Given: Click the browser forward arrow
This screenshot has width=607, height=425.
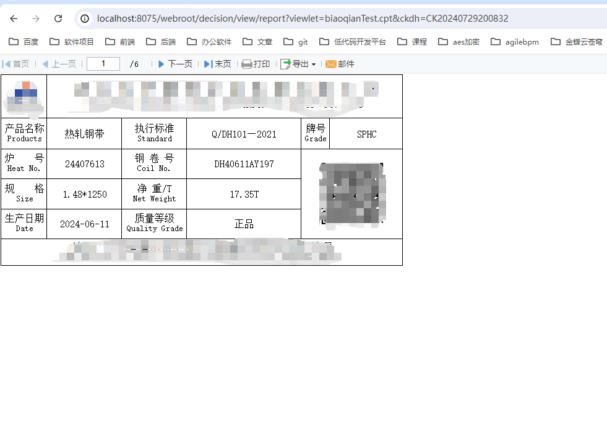Looking at the screenshot, I should pyautogui.click(x=36, y=19).
